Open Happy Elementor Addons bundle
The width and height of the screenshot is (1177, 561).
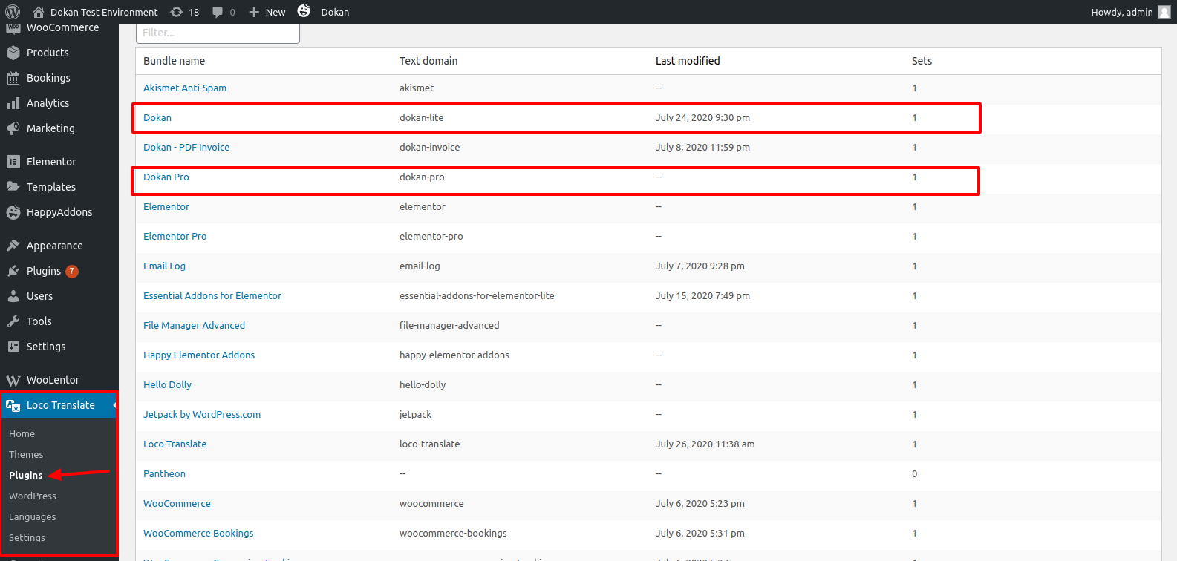(x=199, y=355)
